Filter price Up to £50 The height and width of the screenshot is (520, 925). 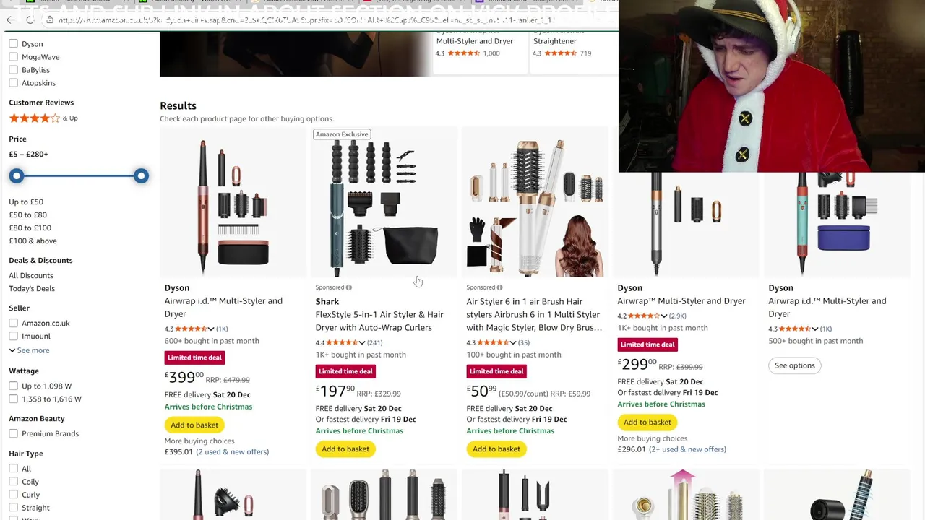coord(26,201)
